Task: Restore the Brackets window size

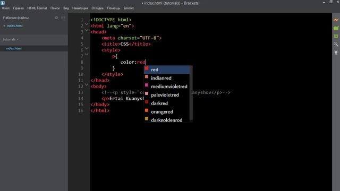Action: point(331,2)
